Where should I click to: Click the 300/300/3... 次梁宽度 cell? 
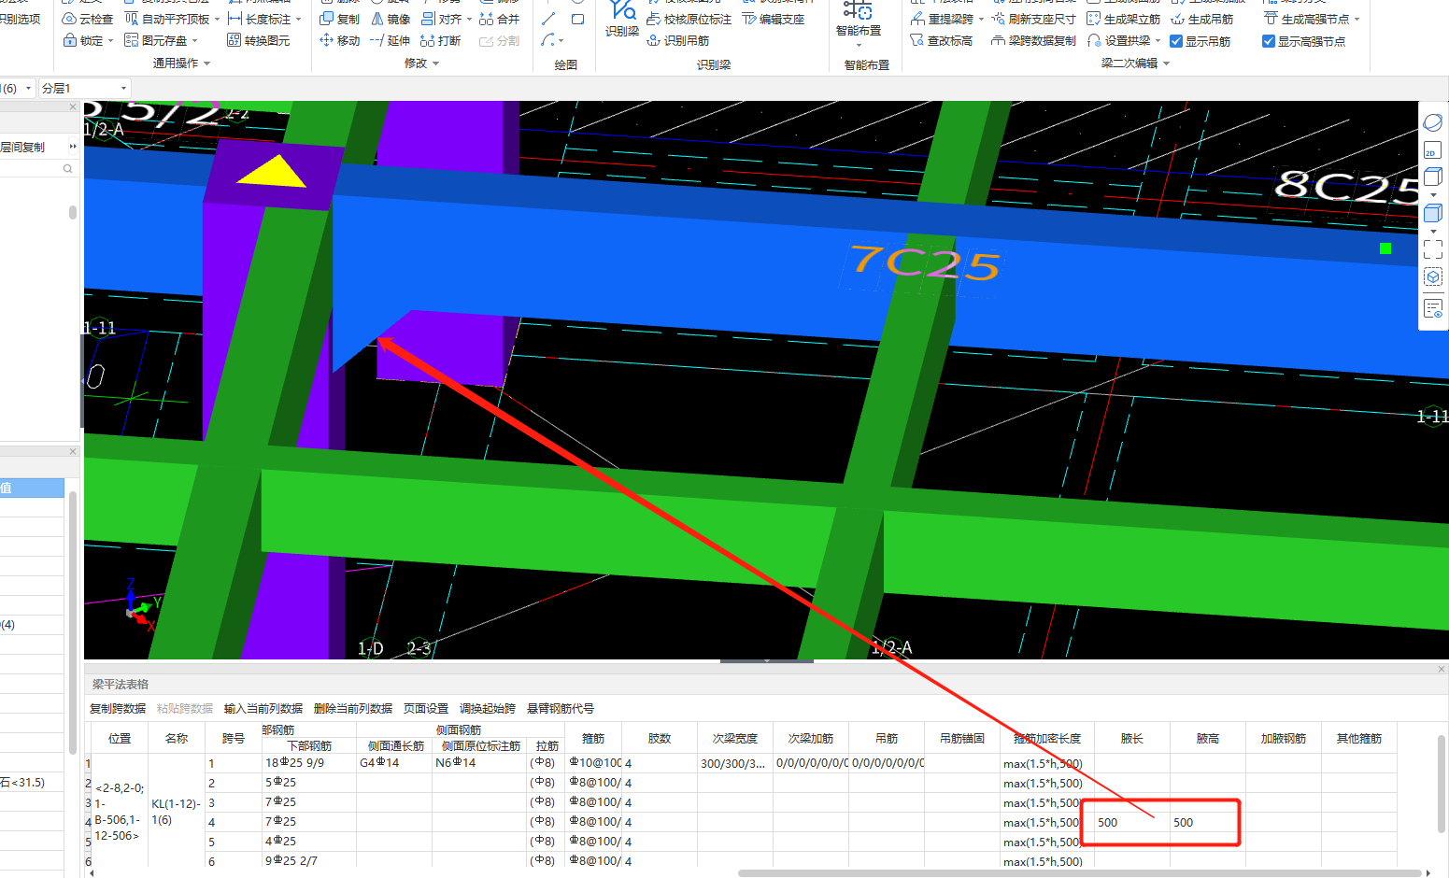[x=735, y=763]
